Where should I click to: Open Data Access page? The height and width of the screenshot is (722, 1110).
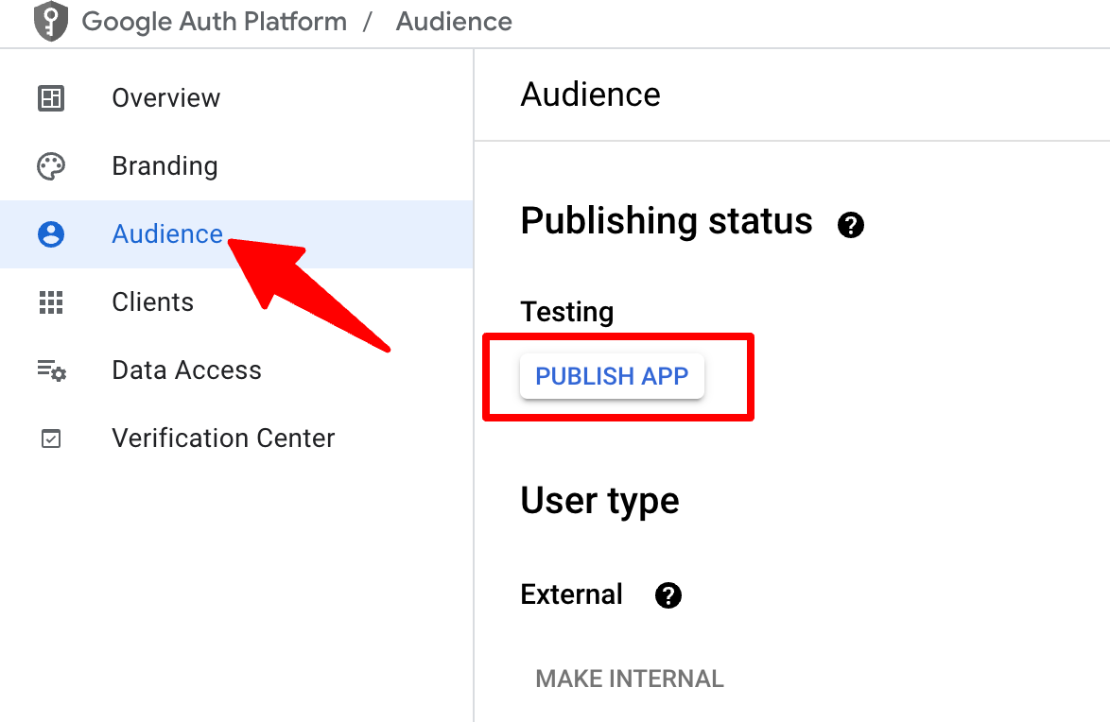[x=186, y=370]
